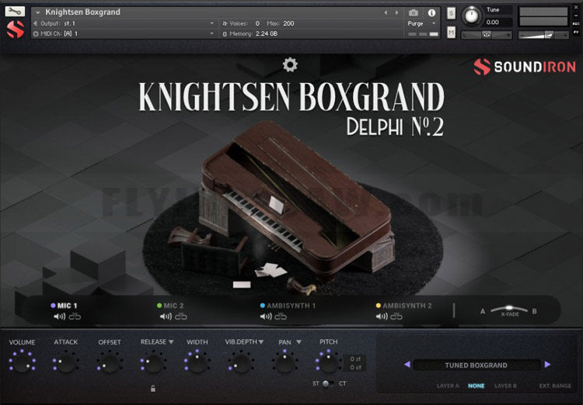The image size is (583, 405).
Task: Go to previous instrument with left header arrow
Action: pyautogui.click(x=386, y=12)
